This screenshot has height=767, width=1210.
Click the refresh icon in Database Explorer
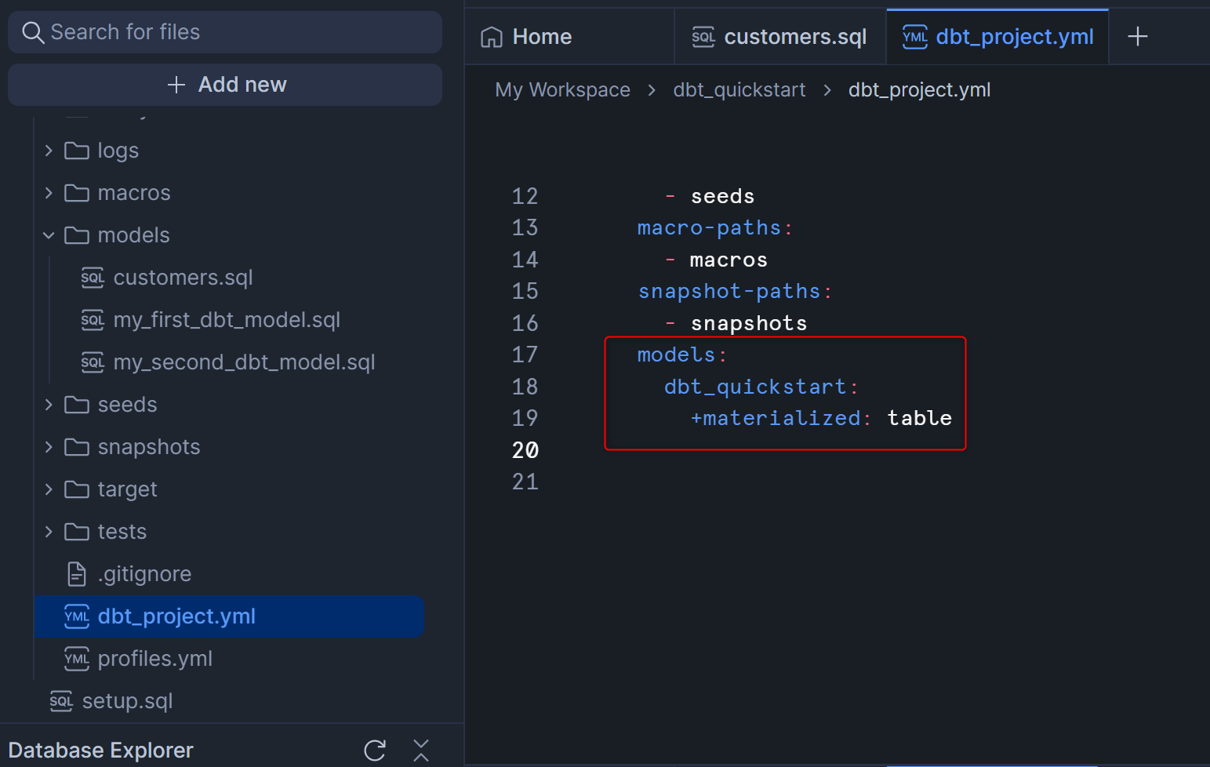click(x=375, y=751)
